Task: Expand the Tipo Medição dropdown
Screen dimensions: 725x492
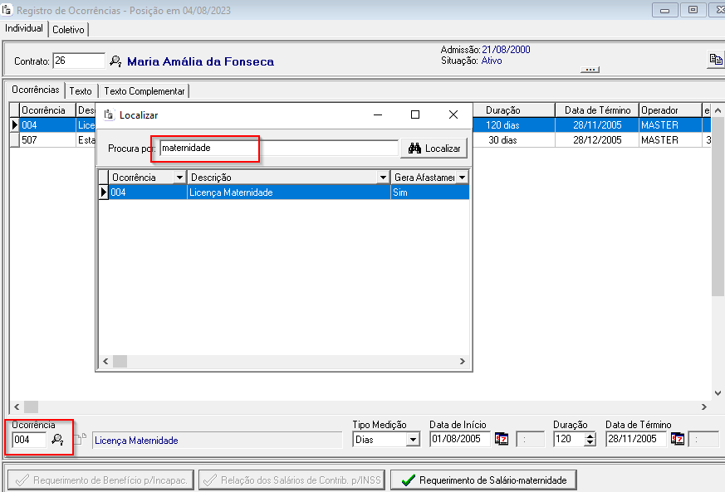Action: tap(413, 440)
